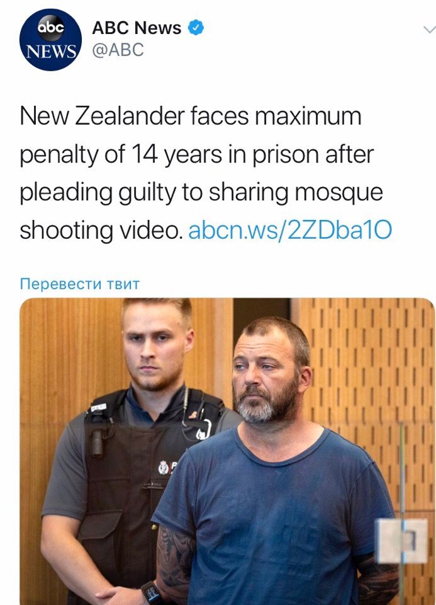
Task: Click the text 'pleading guilty to sharing mosque'
Action: click(201, 193)
